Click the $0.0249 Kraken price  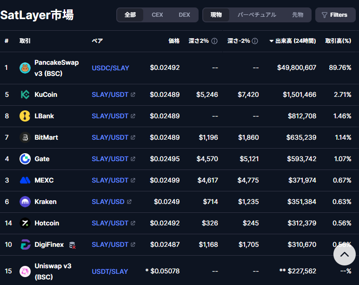tap(166, 202)
